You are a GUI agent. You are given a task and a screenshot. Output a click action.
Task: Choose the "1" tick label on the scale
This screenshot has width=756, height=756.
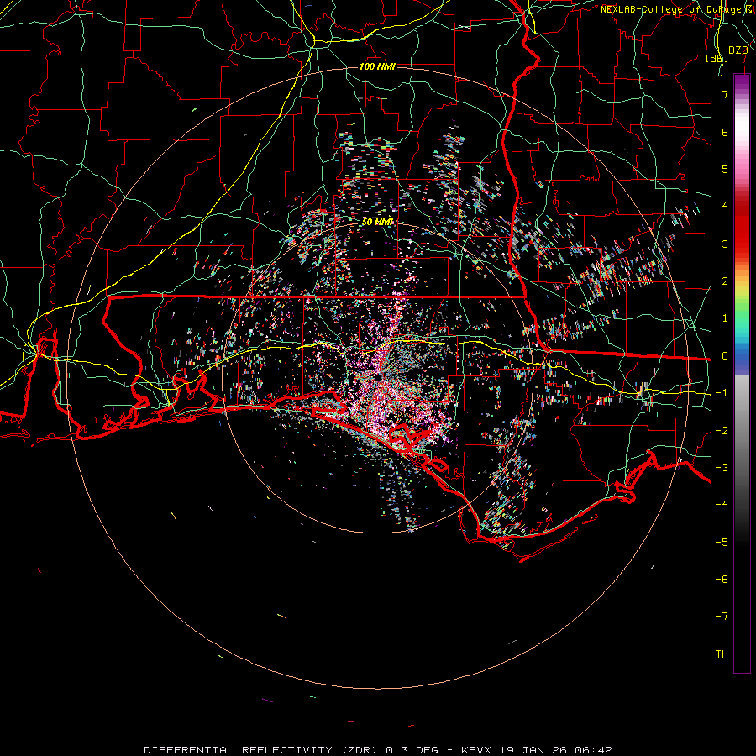click(x=725, y=318)
